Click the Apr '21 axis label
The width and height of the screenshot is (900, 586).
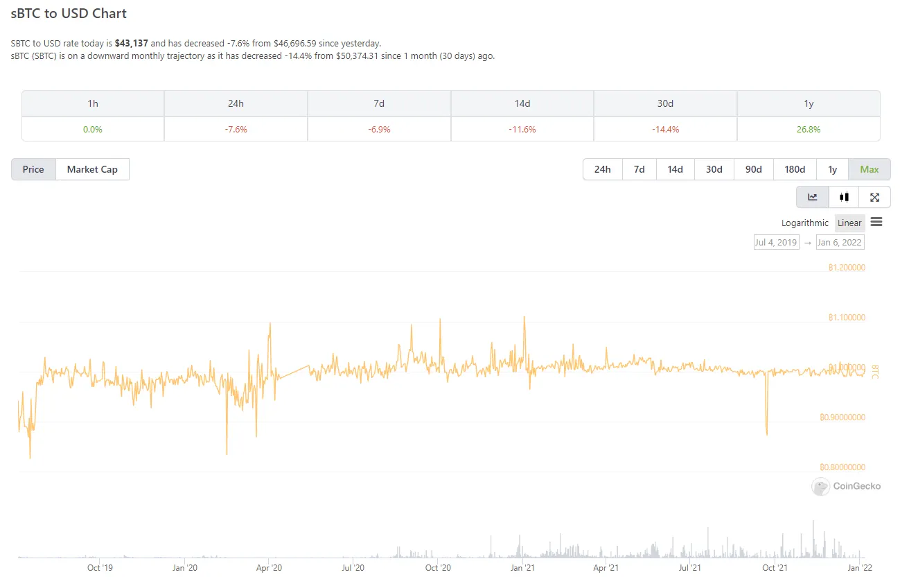[x=606, y=568]
